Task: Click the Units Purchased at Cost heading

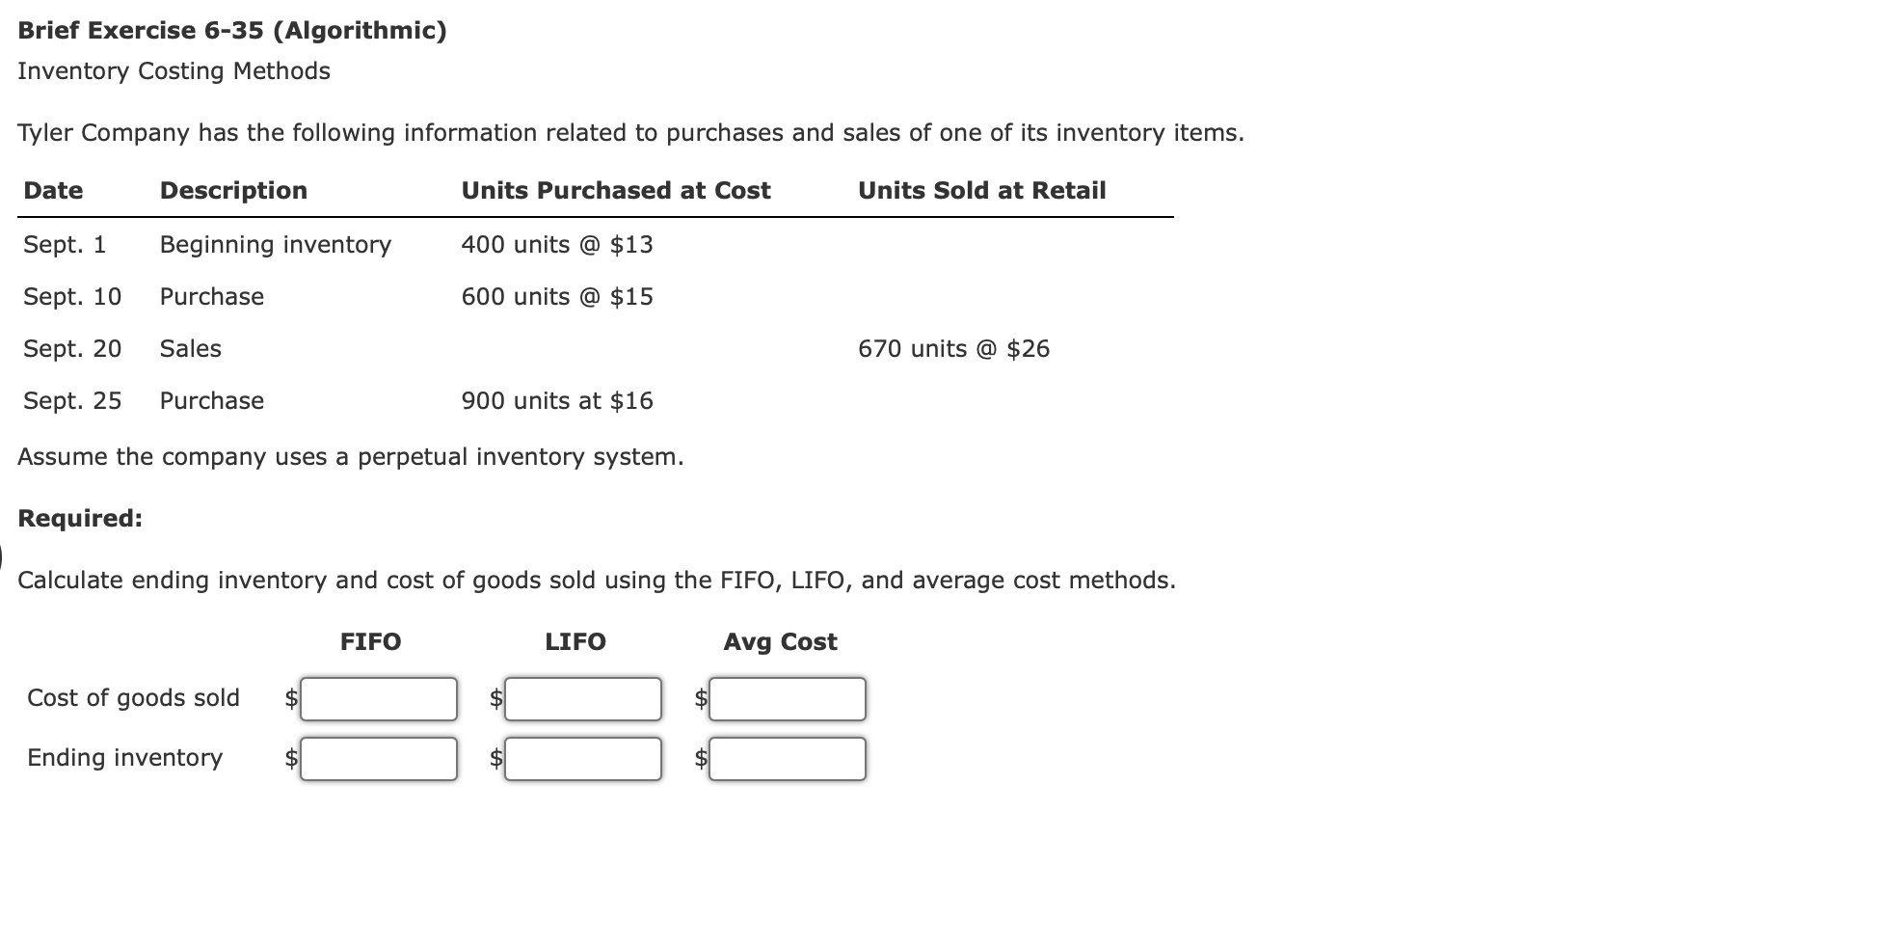Action: [616, 190]
